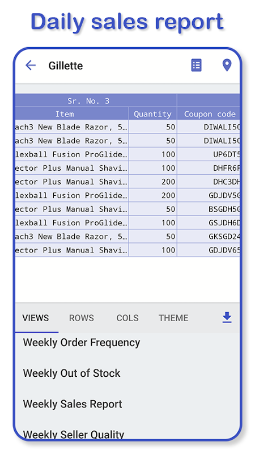
Task: Select coupon cell UP6DT5
Action: [x=209, y=154]
